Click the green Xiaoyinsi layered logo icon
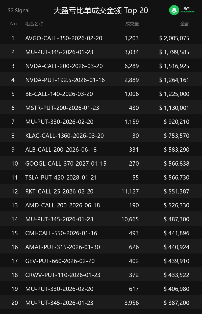 click(x=174, y=10)
